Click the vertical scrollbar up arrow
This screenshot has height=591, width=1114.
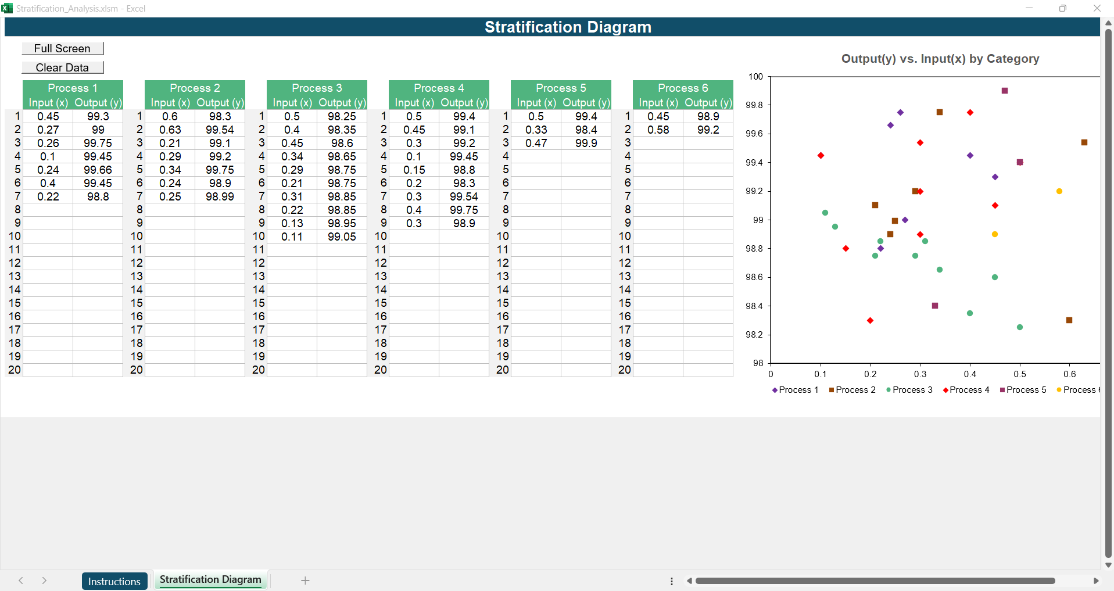tap(1108, 23)
